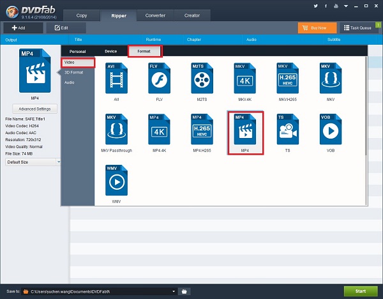Click the green Start button

pos(361,291)
